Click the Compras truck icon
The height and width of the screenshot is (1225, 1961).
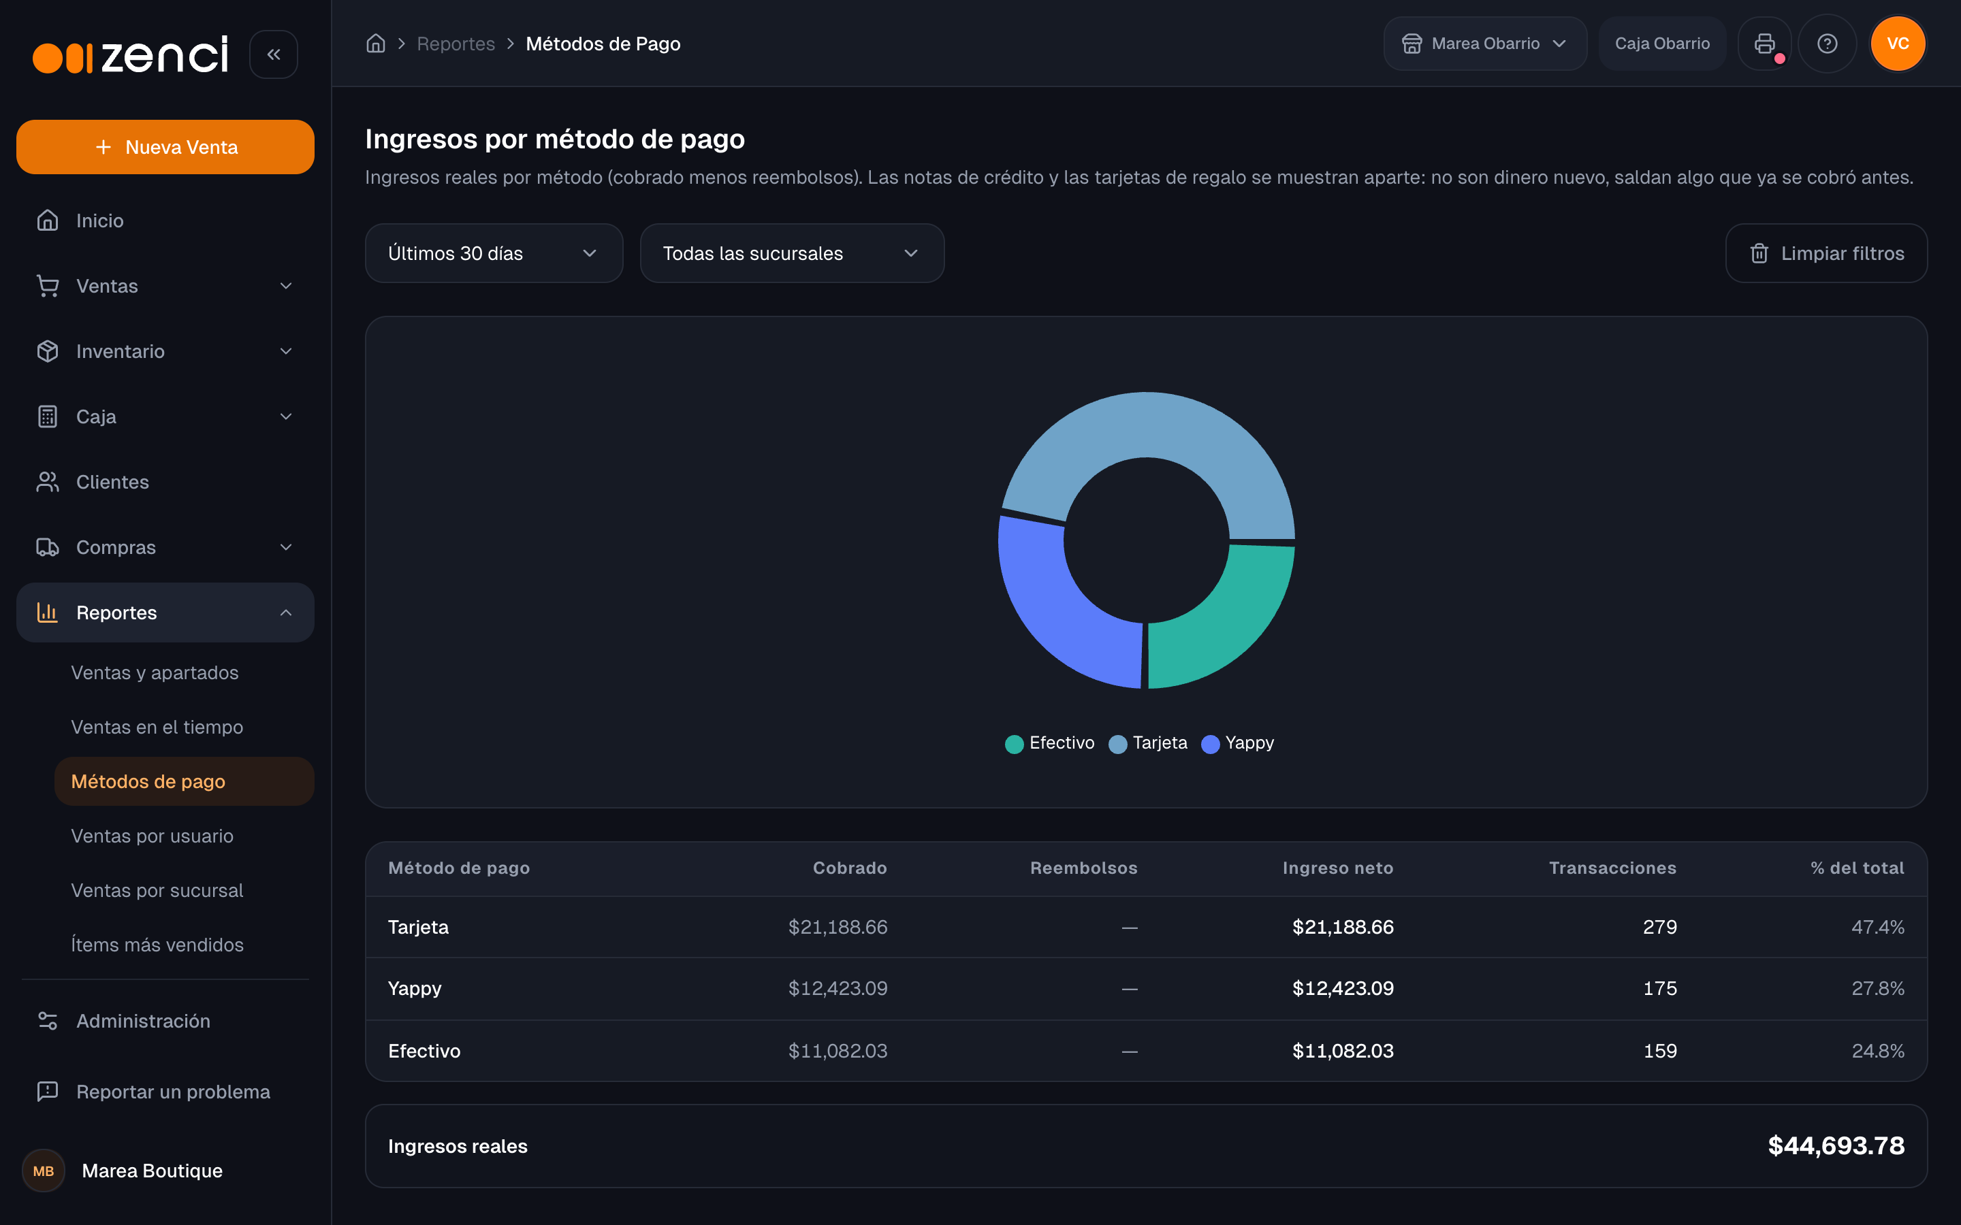tap(48, 547)
